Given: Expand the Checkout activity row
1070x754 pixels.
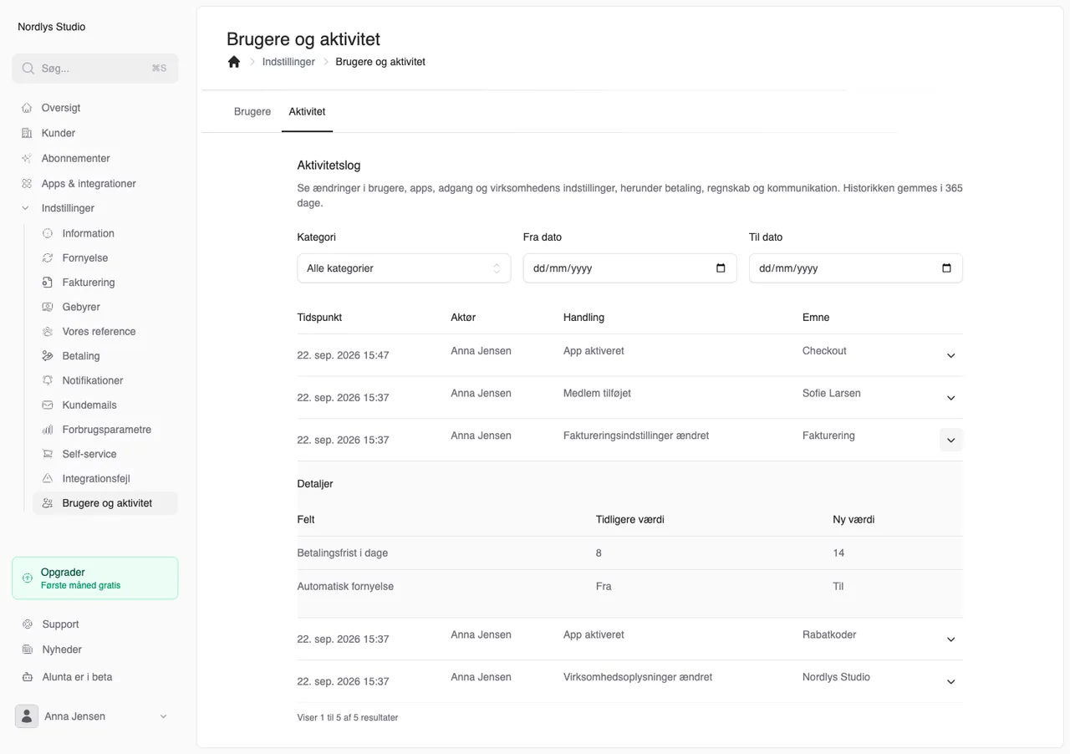Looking at the screenshot, I should pos(950,355).
